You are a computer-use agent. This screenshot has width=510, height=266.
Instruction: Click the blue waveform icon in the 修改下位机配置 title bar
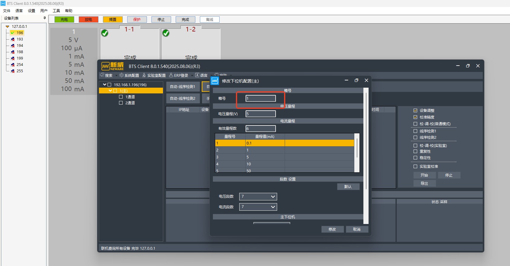(x=215, y=81)
